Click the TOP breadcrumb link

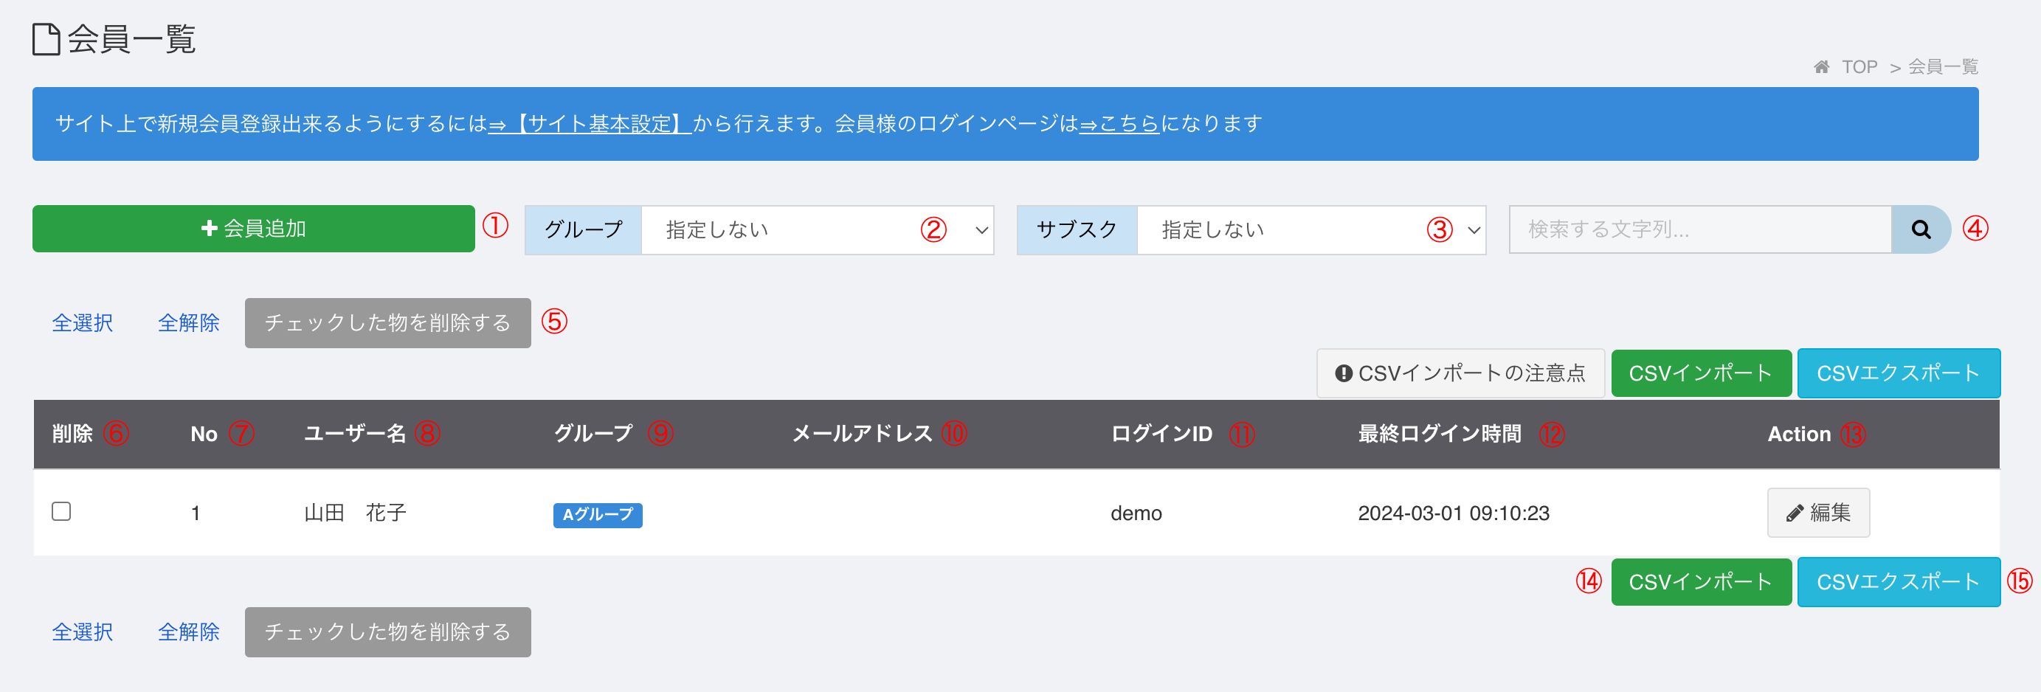tap(1859, 66)
